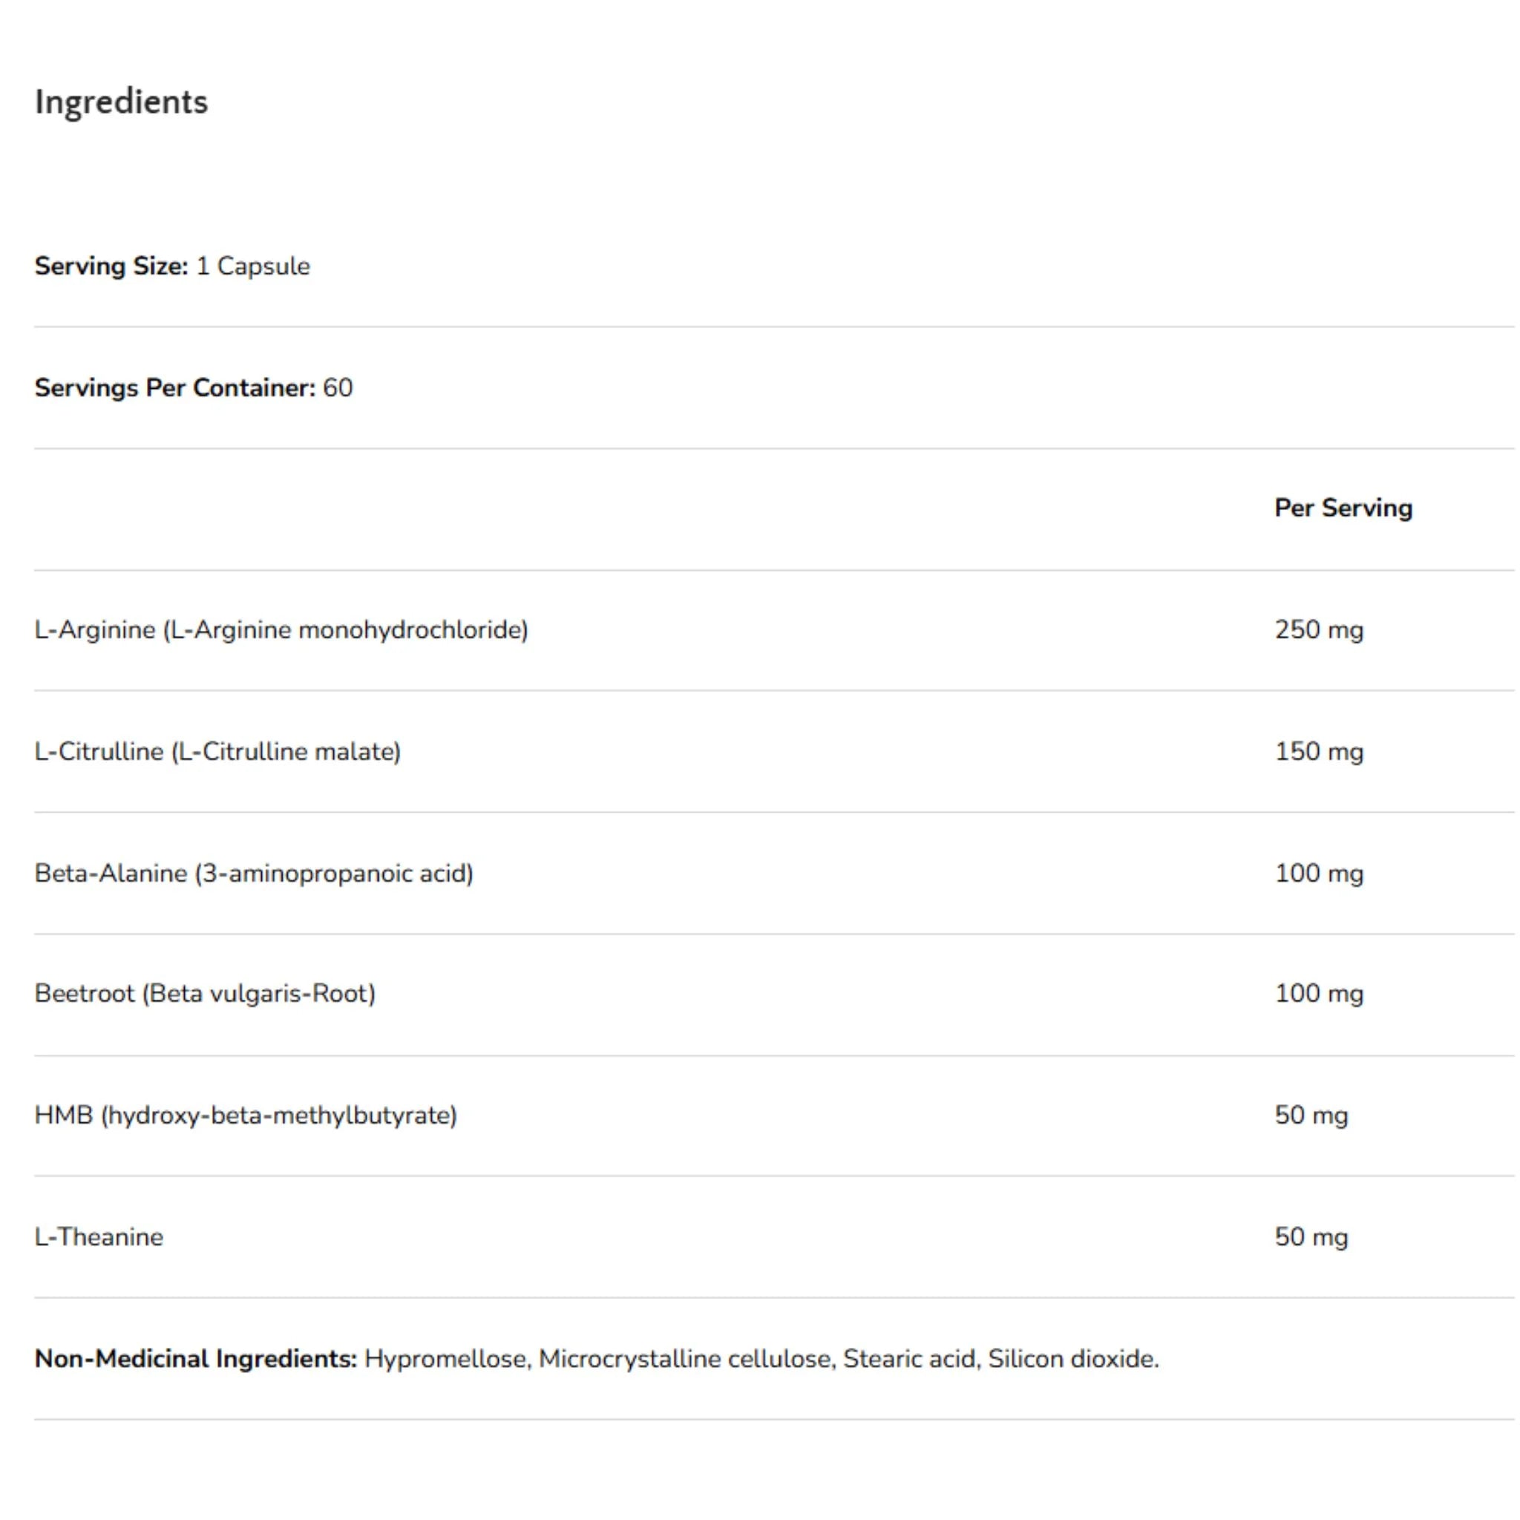Viewport: 1520px width, 1520px height.
Task: Click the Microcrystalline cellulose text
Action: pyautogui.click(x=687, y=1359)
